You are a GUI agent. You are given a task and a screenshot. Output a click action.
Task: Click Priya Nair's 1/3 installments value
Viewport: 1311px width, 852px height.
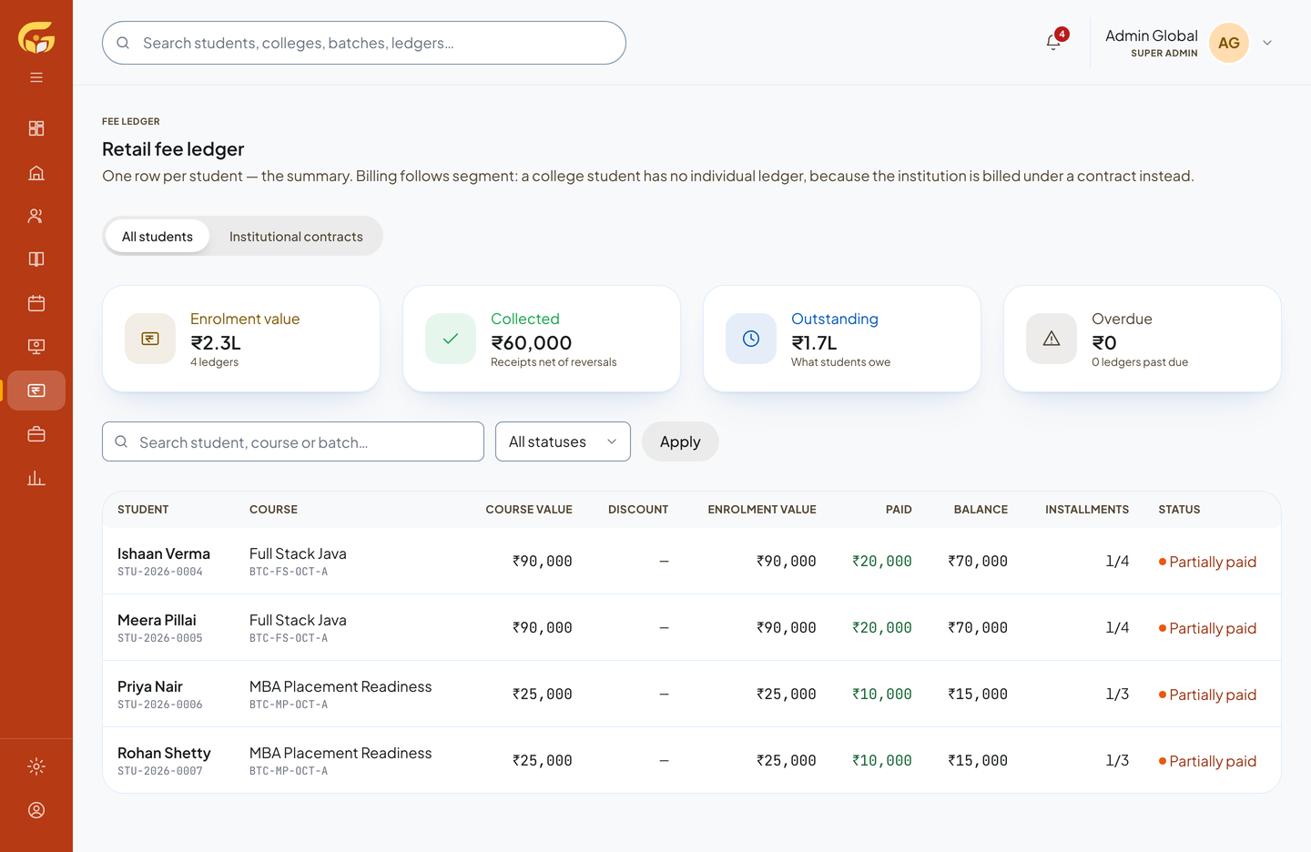tap(1117, 695)
